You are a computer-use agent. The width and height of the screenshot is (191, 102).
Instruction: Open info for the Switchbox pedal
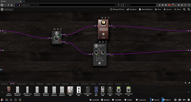coord(55,29)
